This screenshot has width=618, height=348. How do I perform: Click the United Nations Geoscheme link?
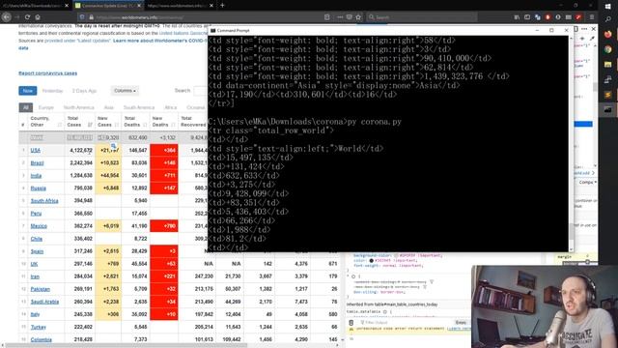point(183,34)
